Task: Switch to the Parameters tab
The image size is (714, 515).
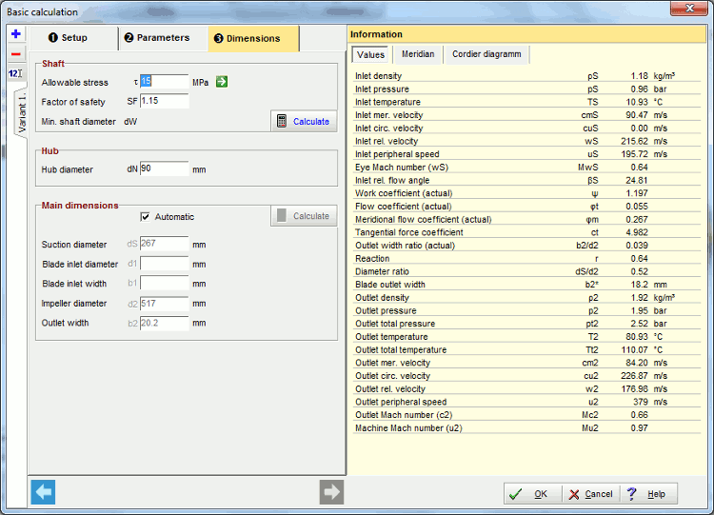Action: pos(164,38)
